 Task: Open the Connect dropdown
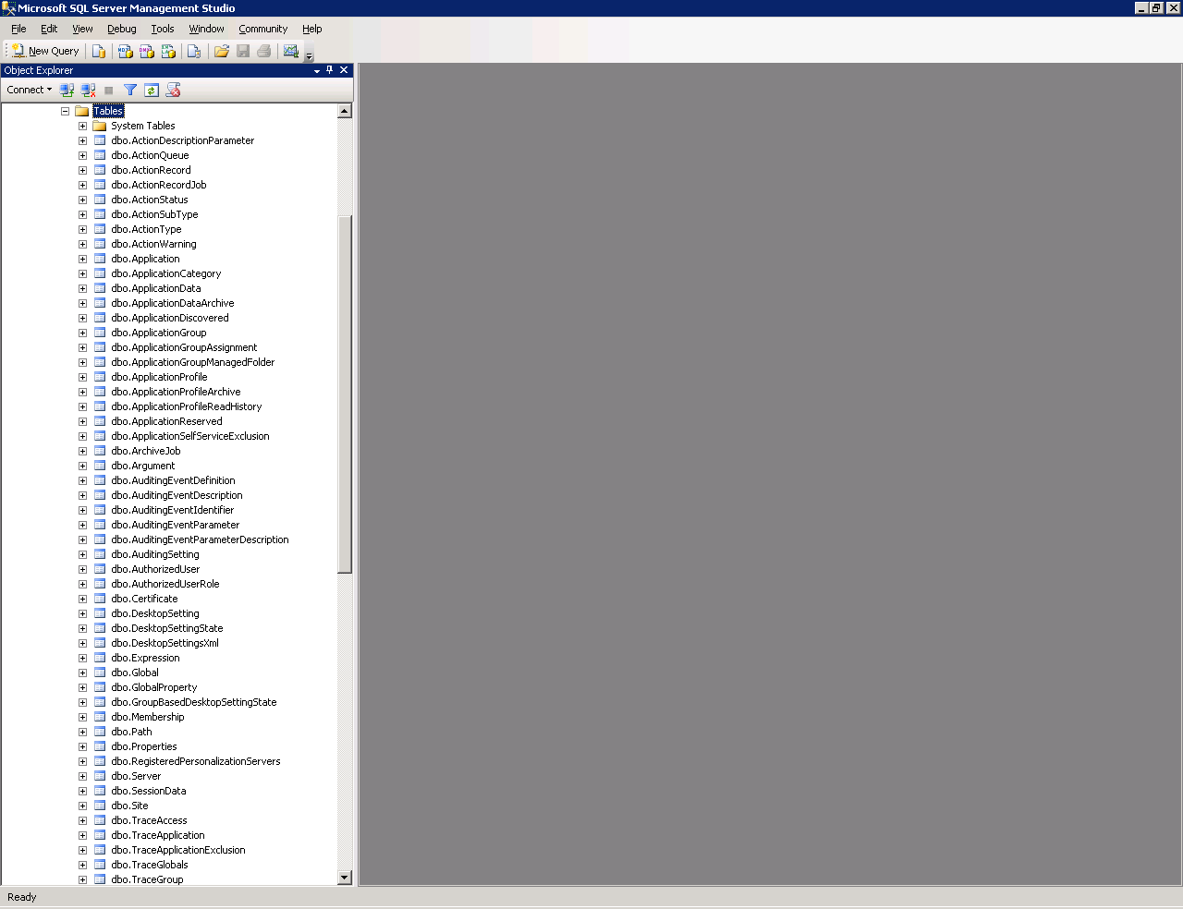tap(30, 91)
